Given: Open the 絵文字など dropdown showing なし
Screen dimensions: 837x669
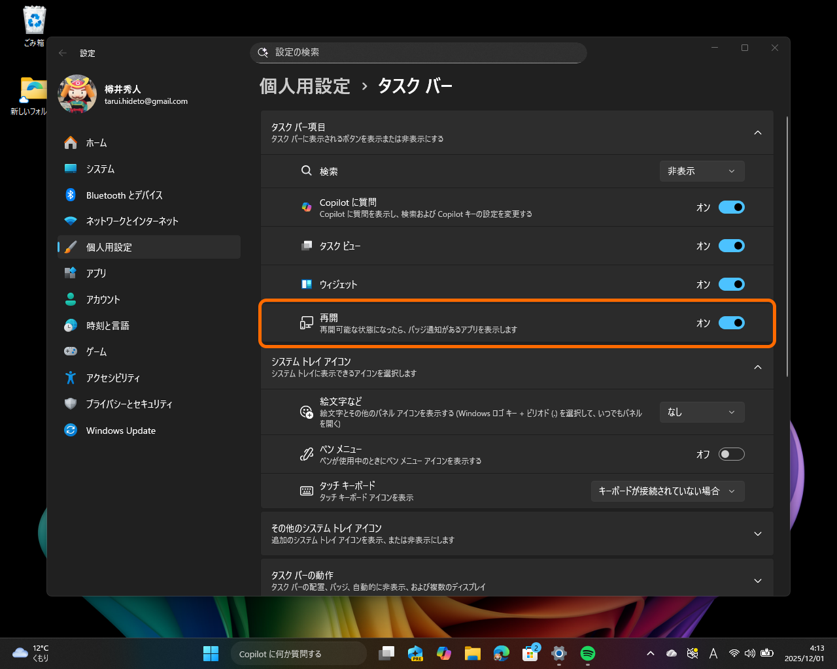Looking at the screenshot, I should tap(702, 412).
